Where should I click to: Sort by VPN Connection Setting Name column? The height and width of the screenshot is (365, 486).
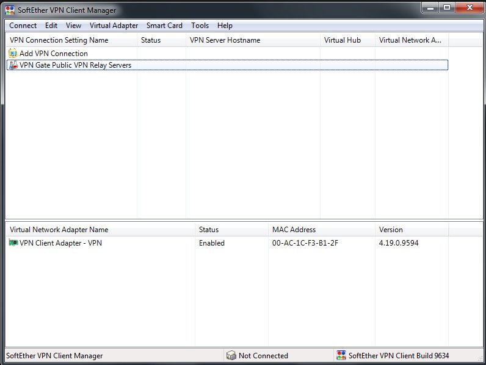tap(71, 40)
